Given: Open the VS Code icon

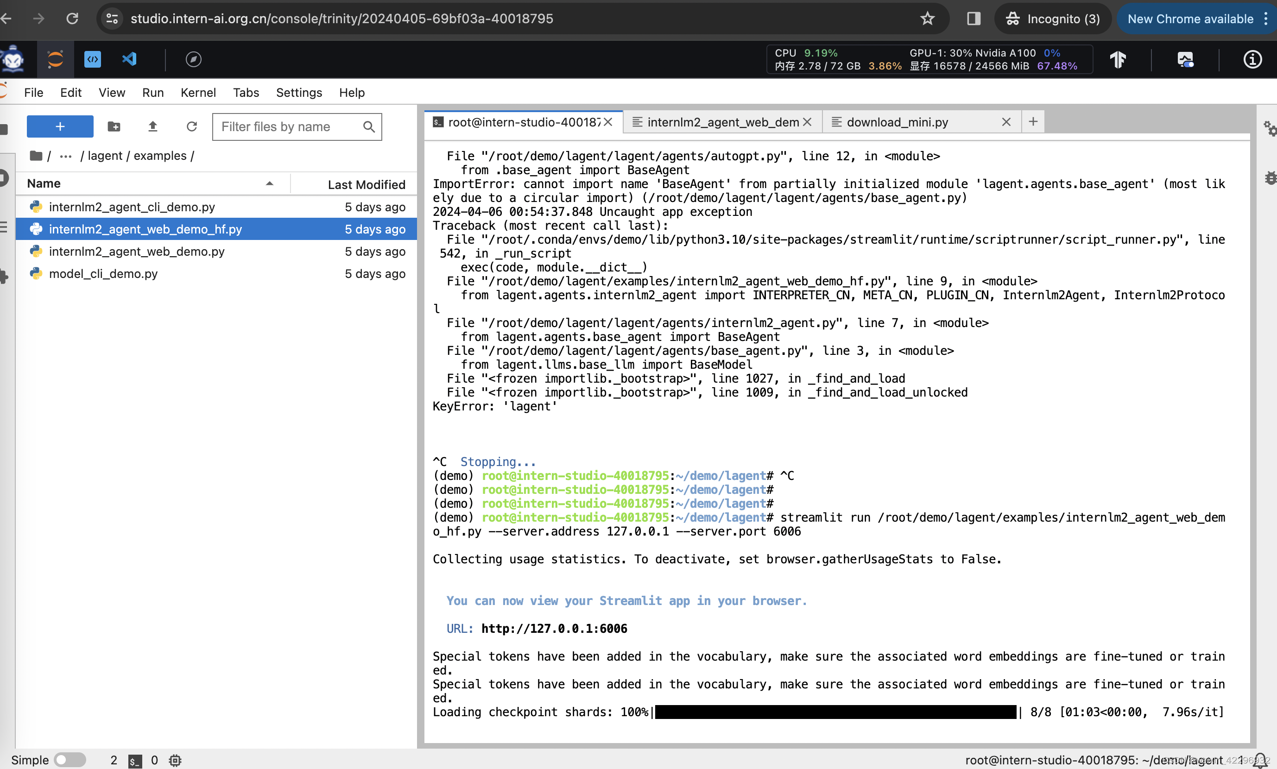Looking at the screenshot, I should click(129, 59).
